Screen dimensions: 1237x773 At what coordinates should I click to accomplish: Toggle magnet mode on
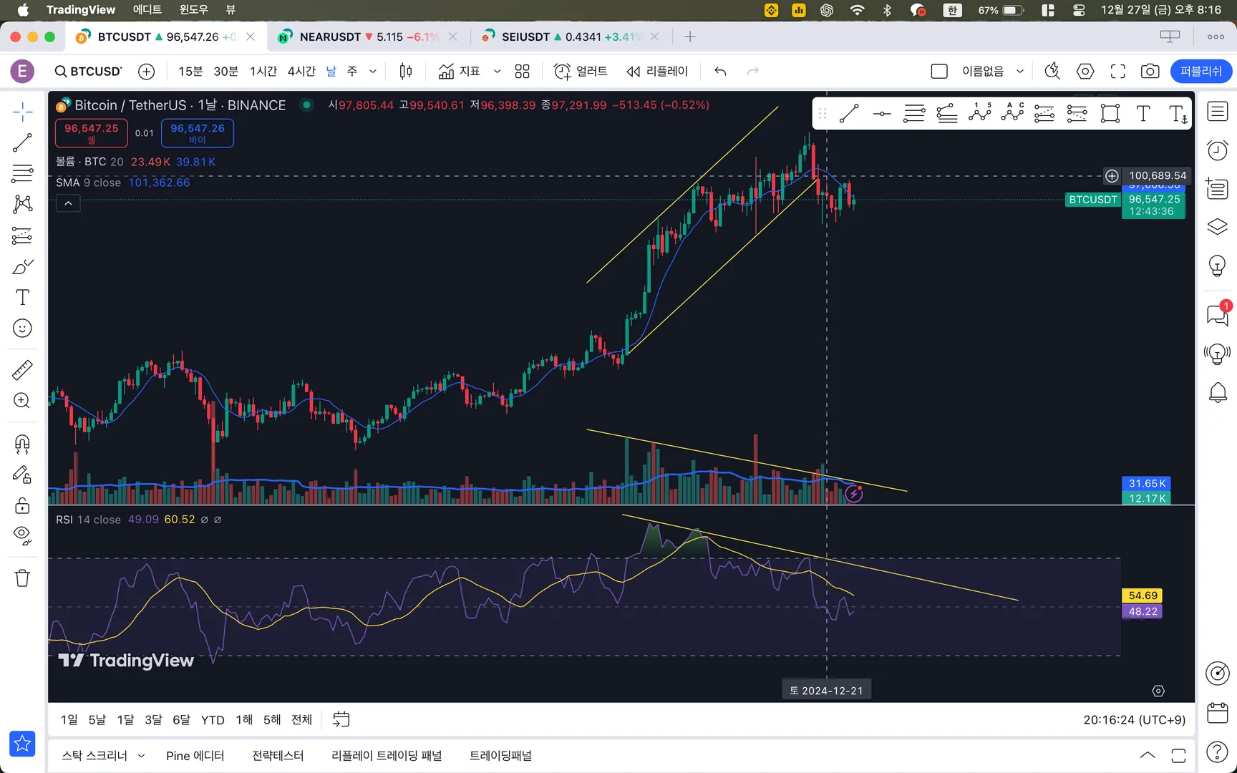(x=22, y=444)
